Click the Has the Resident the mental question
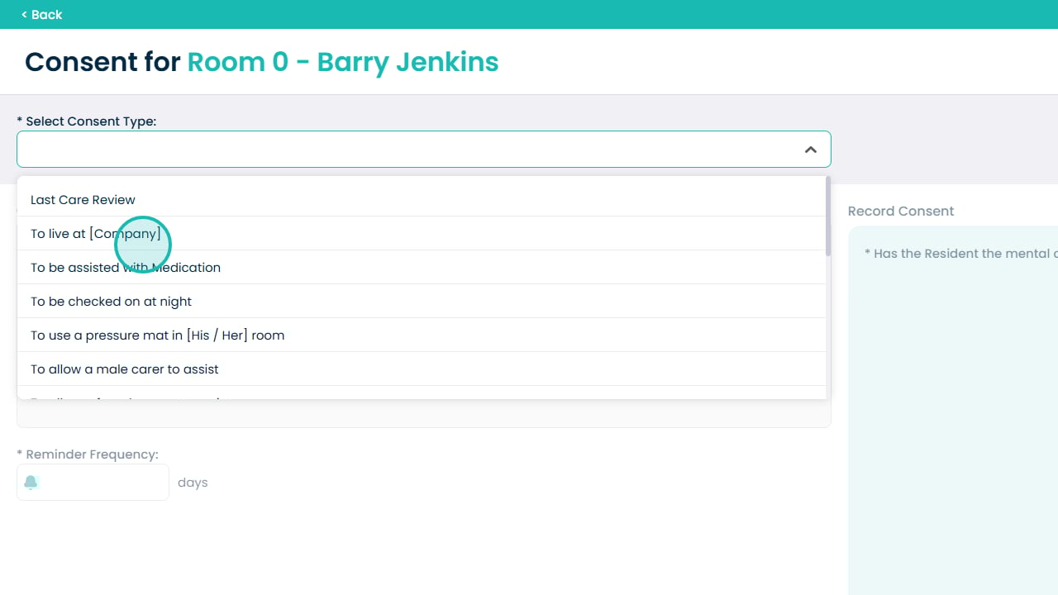1058x595 pixels. point(961,254)
